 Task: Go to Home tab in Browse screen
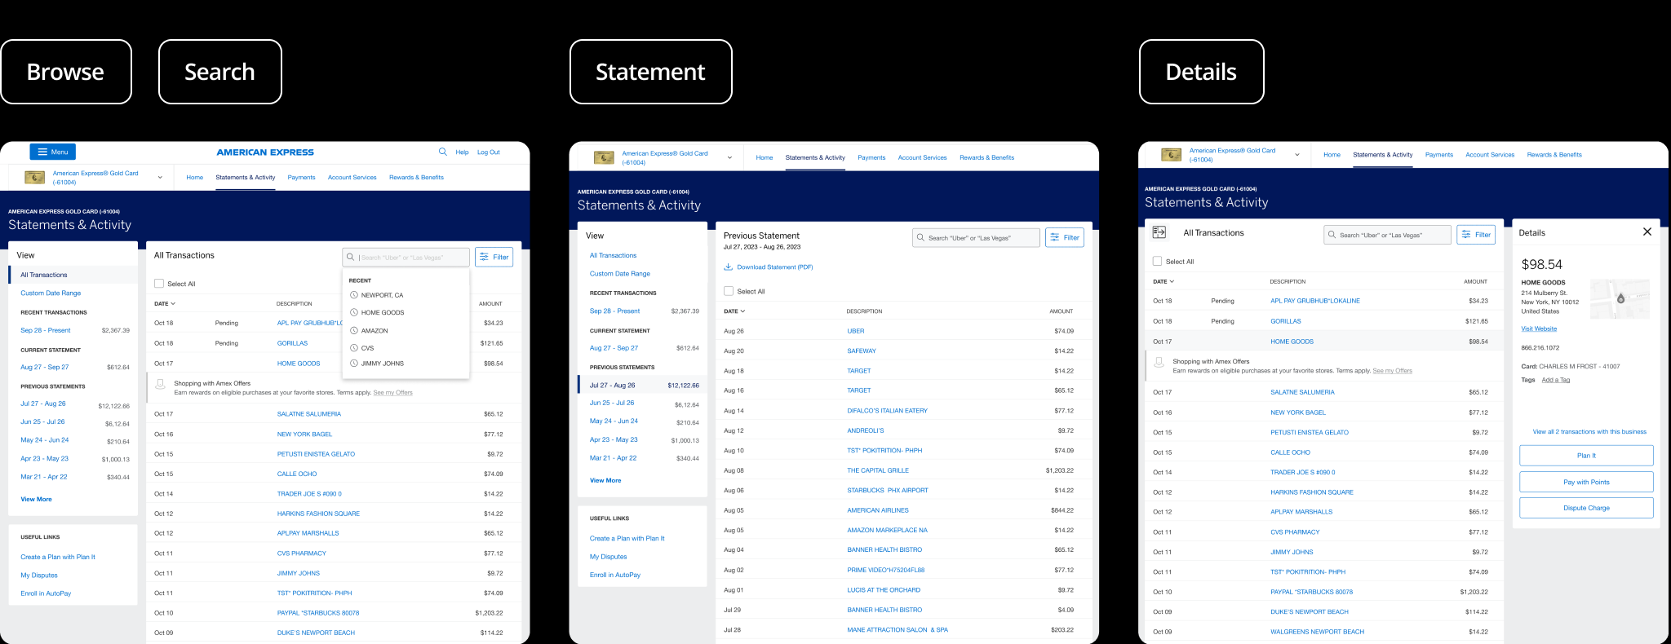point(195,177)
